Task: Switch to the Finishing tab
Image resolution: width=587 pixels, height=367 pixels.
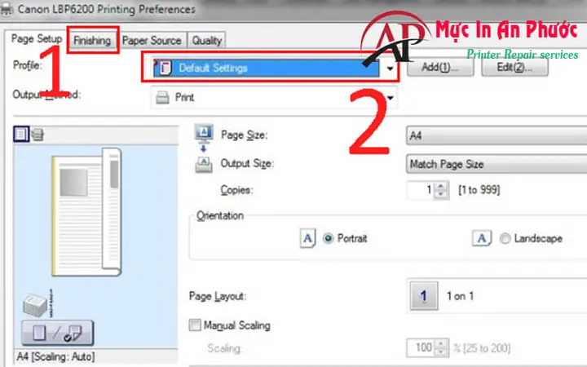Action: tap(92, 41)
